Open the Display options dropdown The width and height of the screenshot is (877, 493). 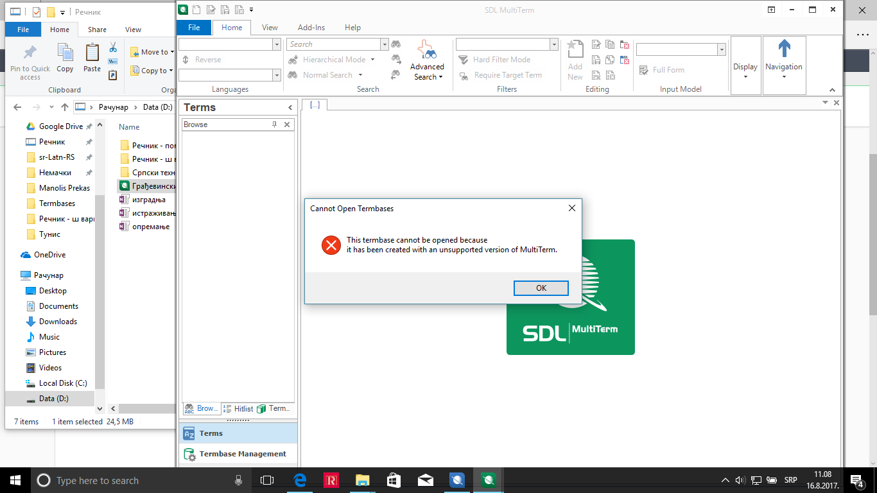tap(745, 71)
